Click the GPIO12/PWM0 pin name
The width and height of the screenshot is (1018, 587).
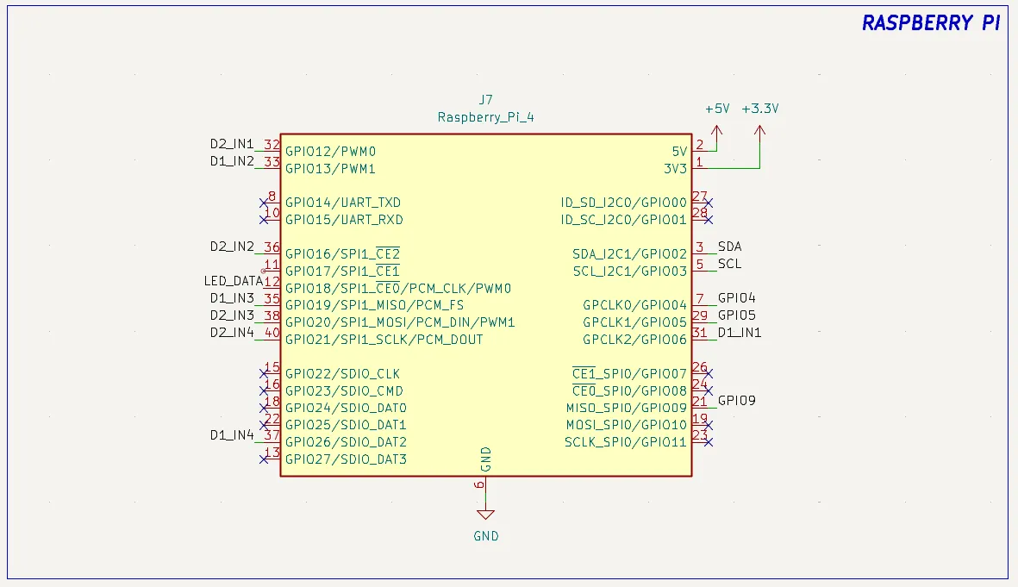click(x=330, y=152)
